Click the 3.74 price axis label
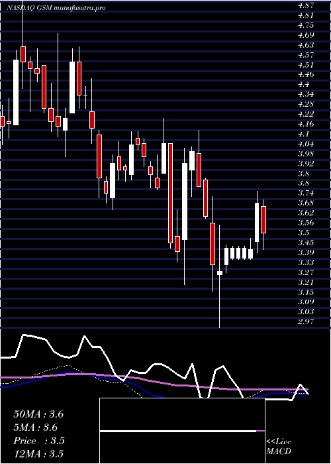331x464 pixels. click(306, 194)
